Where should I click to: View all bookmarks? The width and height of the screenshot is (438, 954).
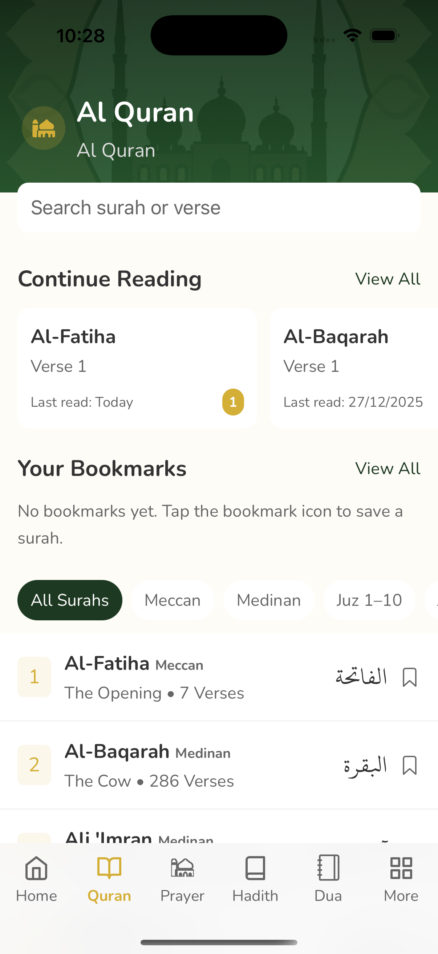click(388, 469)
